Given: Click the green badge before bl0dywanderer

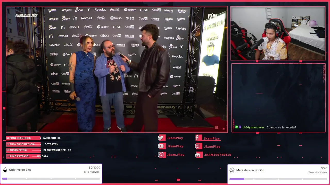Looking at the screenshot, I should 236,127.
